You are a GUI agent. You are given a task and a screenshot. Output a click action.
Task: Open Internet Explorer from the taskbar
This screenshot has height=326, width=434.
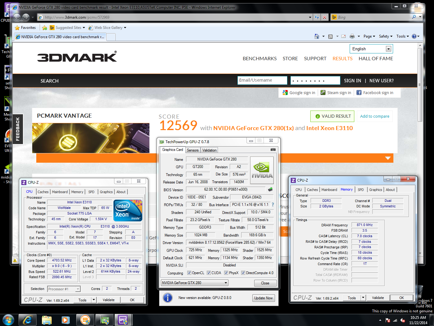28,320
